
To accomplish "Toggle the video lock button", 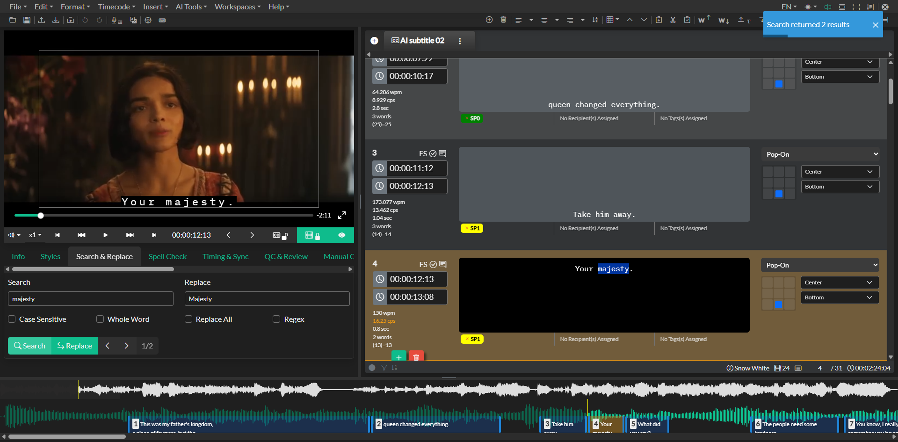I will 312,235.
